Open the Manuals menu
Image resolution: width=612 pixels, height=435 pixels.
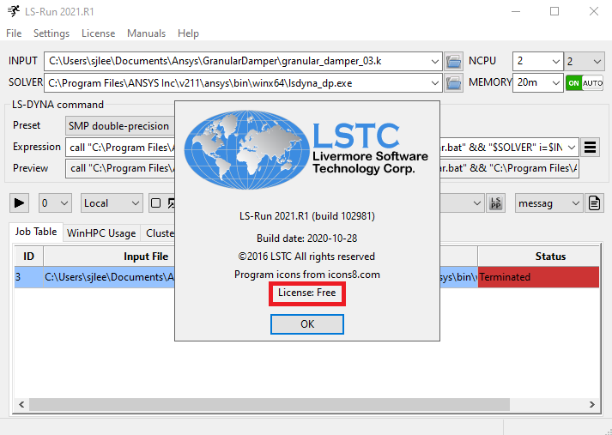click(x=146, y=33)
